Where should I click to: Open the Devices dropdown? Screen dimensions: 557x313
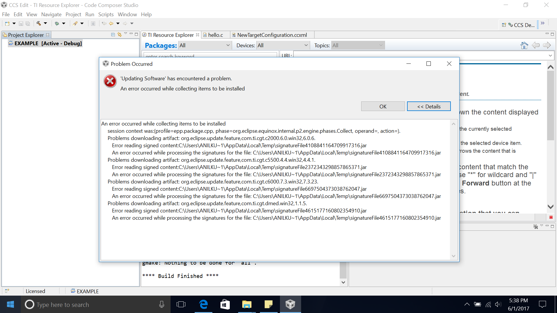pos(283,45)
